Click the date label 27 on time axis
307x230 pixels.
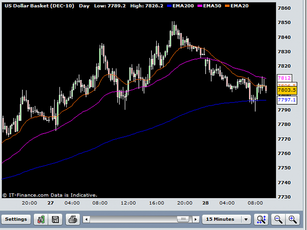tap(51, 203)
